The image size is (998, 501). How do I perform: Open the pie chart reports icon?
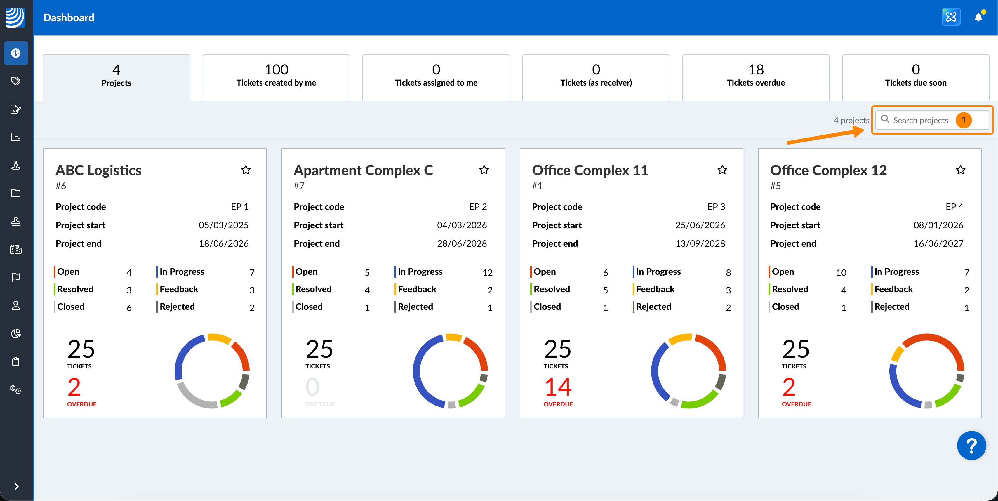pyautogui.click(x=15, y=334)
